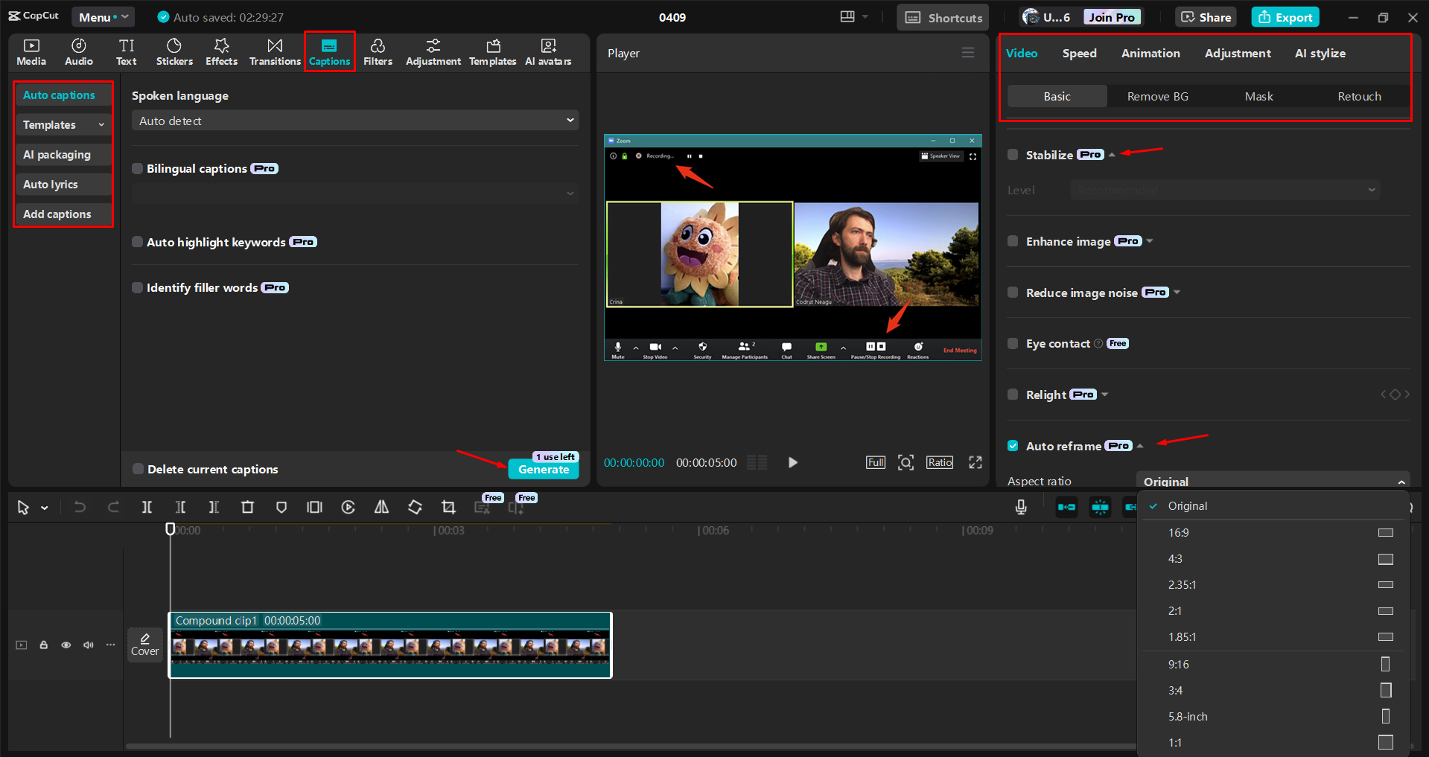Play the video in the Player
1429x757 pixels.
[792, 462]
